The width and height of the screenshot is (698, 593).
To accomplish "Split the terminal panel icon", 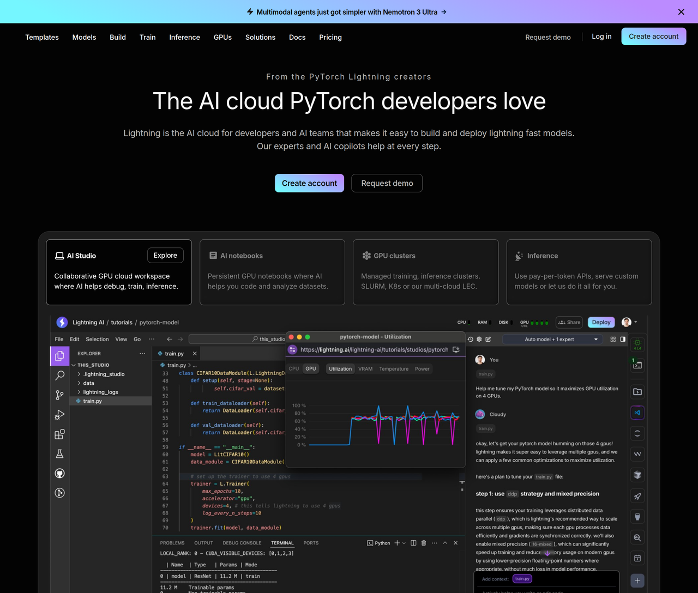I will 413,543.
